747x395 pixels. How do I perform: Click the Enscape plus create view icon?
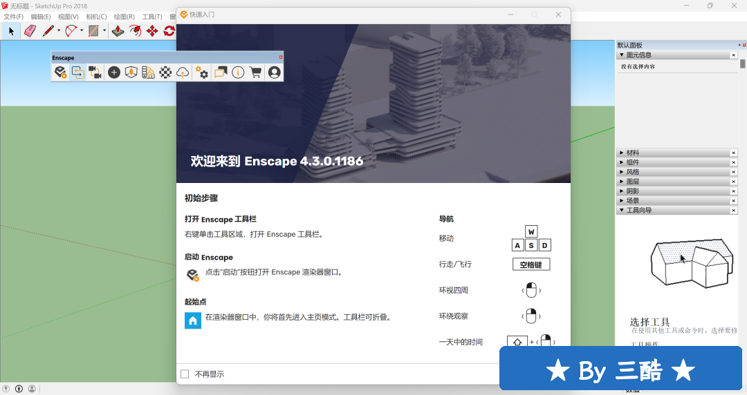tap(114, 73)
